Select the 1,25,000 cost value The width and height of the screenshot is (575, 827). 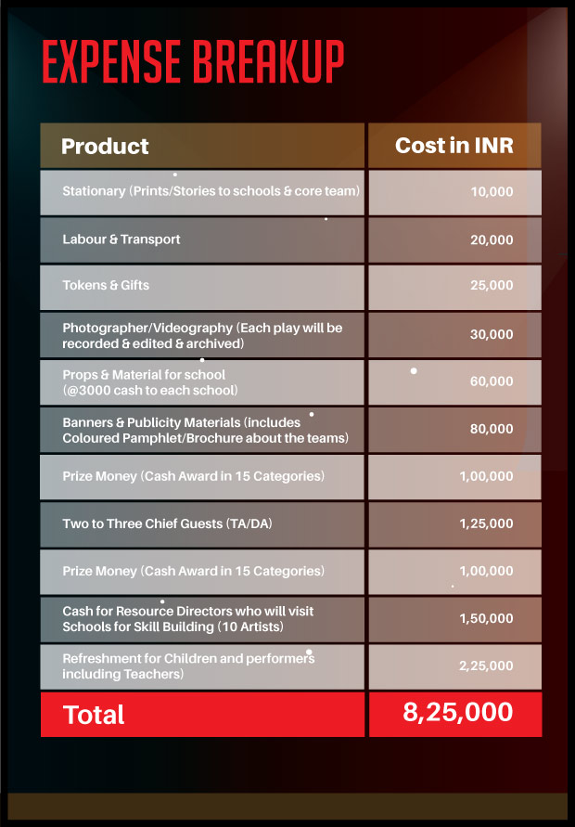tap(486, 524)
